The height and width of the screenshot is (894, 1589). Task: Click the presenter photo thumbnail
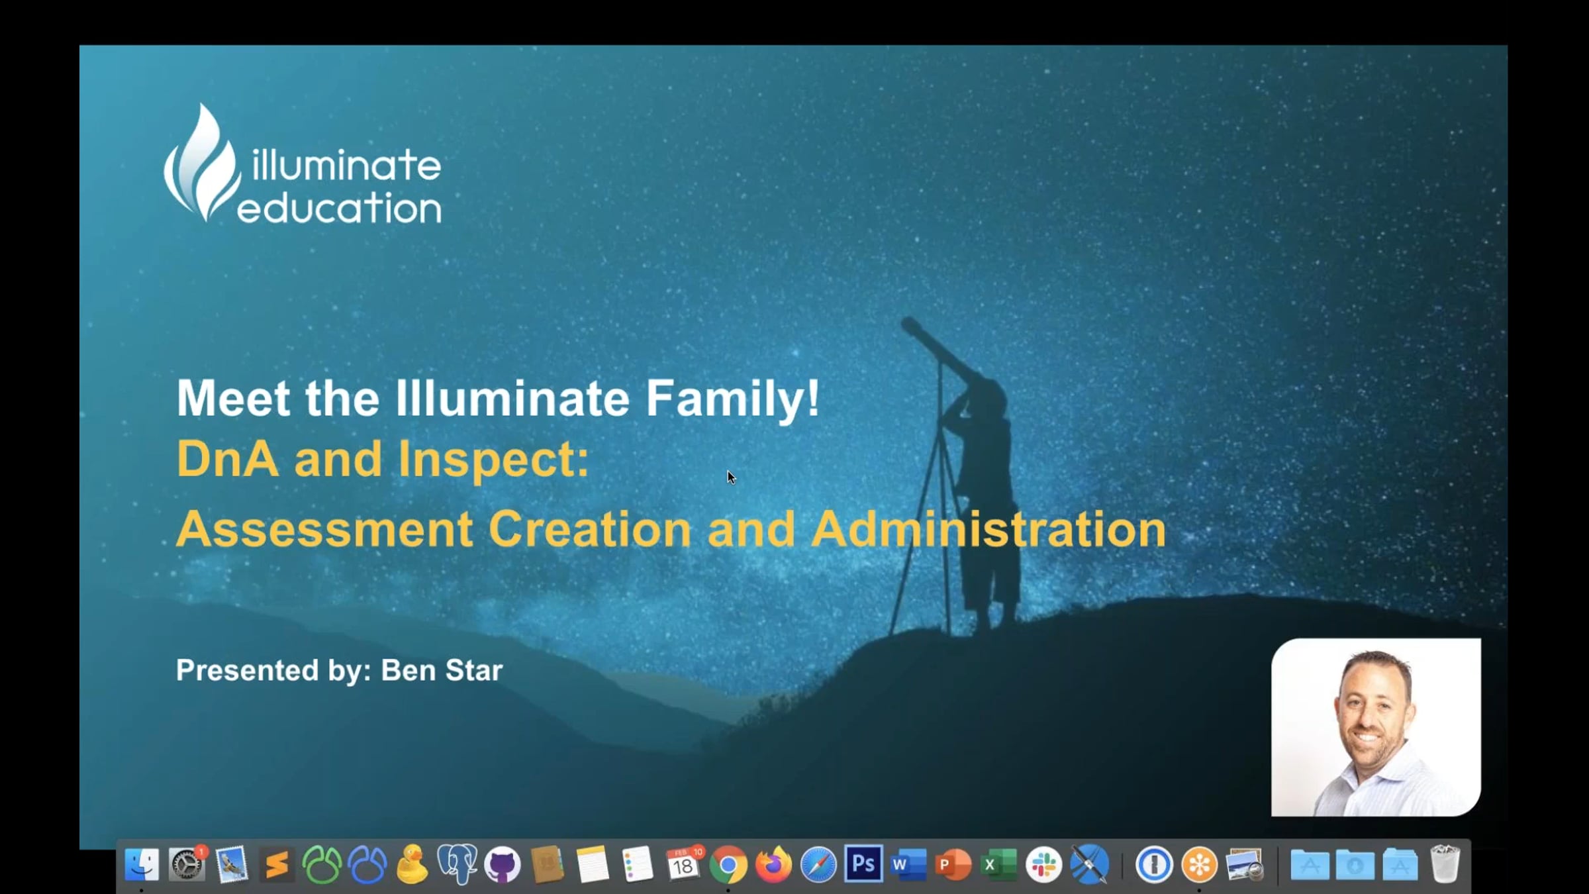coord(1376,727)
